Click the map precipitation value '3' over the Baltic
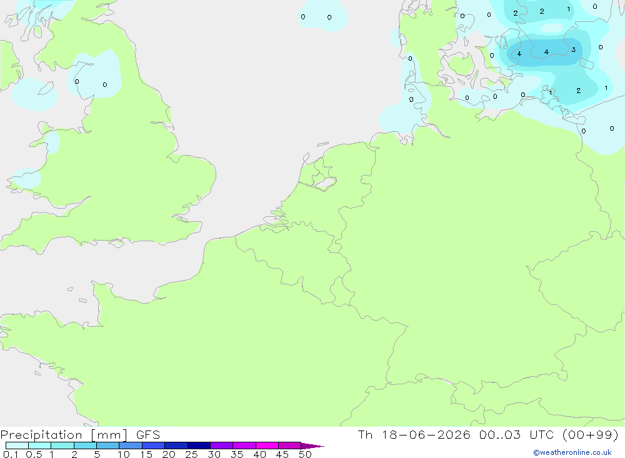Screen dimensions: 625x458 pyautogui.click(x=574, y=50)
